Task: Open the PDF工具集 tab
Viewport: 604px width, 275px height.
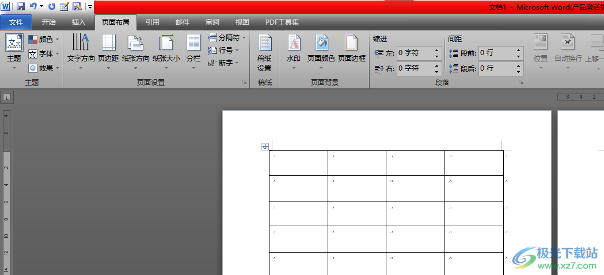Action: click(x=282, y=22)
